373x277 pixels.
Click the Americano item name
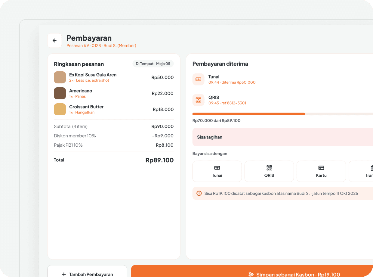coord(81,91)
